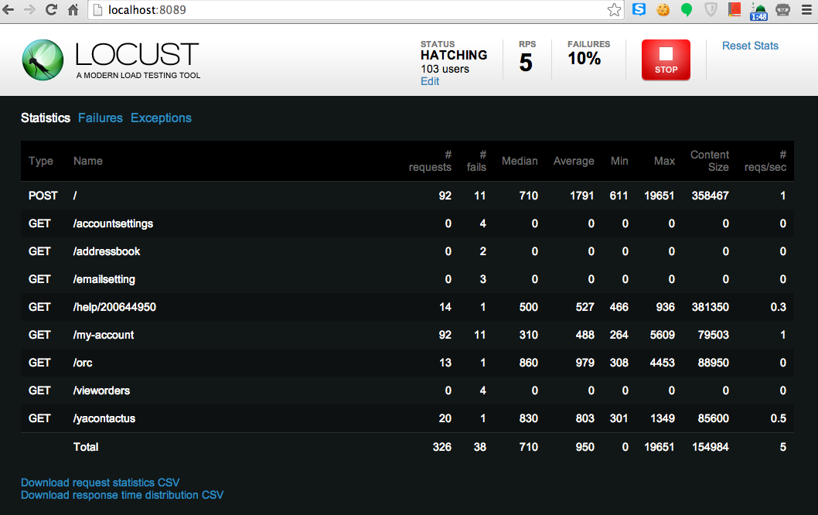Click Reset Stats
The image size is (818, 515).
750,46
